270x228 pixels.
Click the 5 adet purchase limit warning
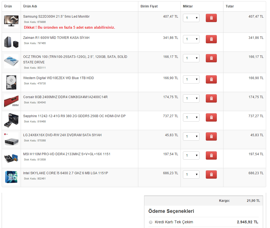coord(69,27)
